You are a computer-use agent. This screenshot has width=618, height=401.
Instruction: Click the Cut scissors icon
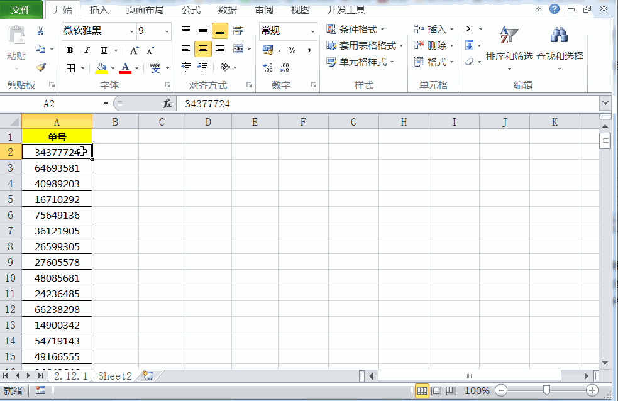[x=40, y=31]
